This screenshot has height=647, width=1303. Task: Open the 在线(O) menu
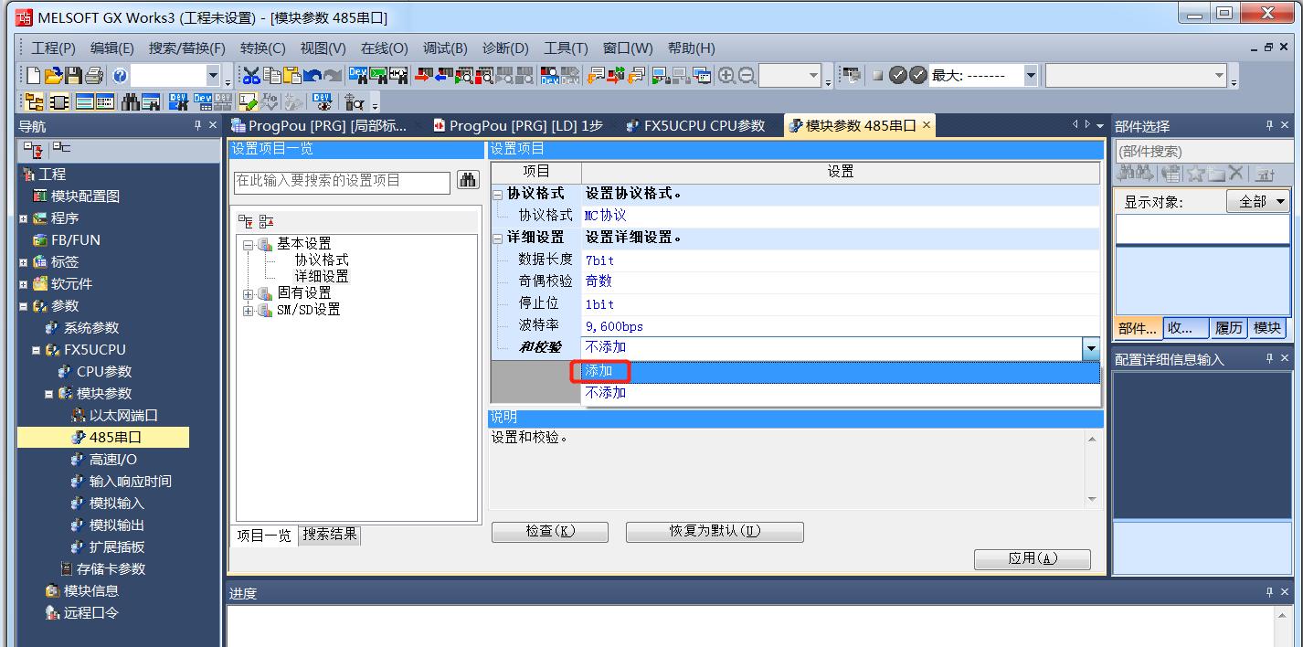click(384, 48)
